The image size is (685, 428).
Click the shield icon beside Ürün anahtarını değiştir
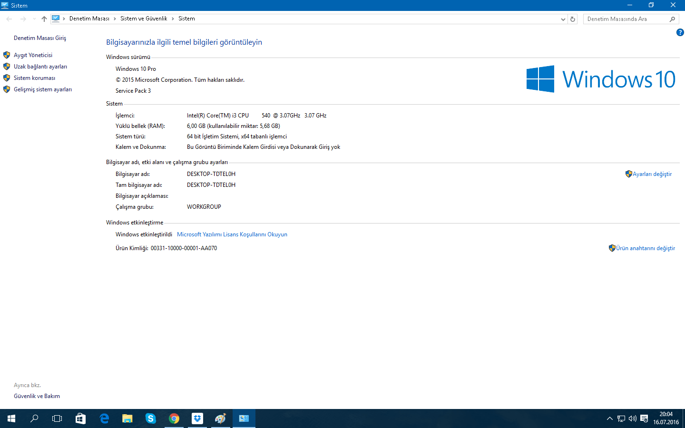(x=612, y=248)
